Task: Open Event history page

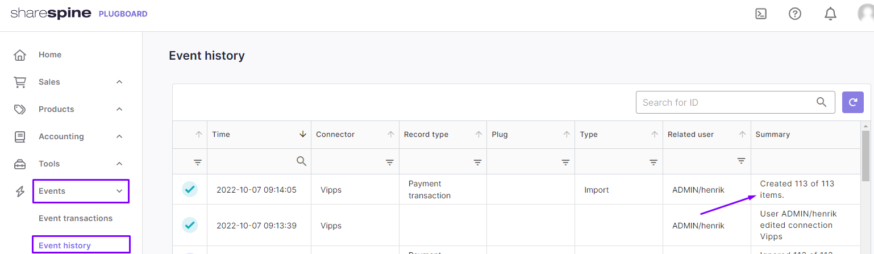Action: pyautogui.click(x=65, y=245)
